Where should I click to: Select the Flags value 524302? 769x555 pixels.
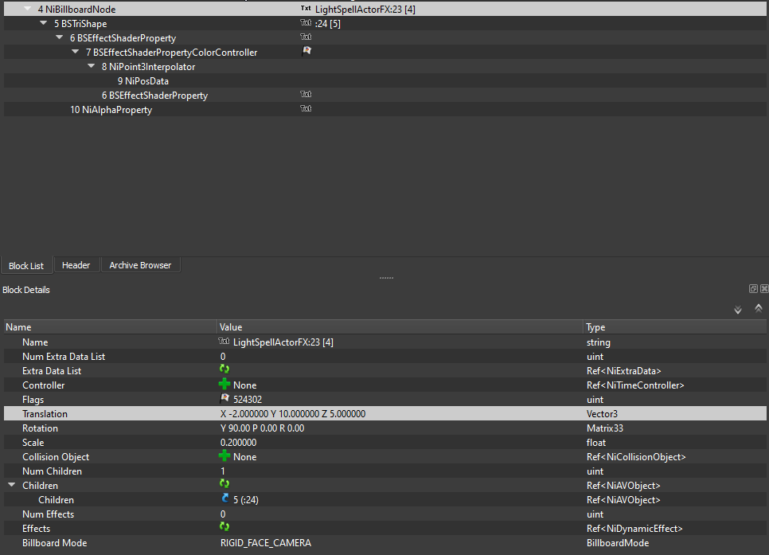coord(248,400)
